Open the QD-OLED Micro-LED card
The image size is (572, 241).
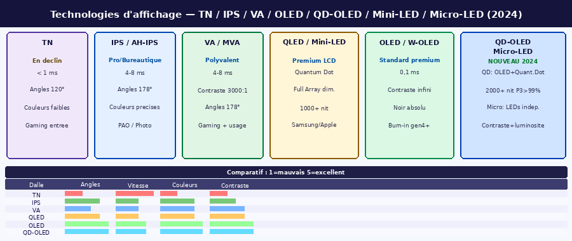513,95
